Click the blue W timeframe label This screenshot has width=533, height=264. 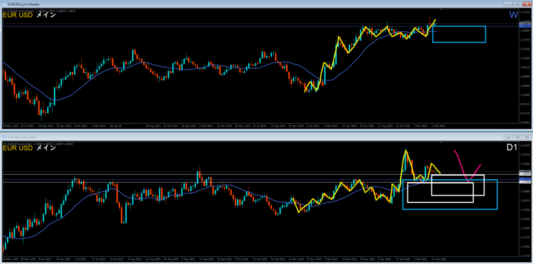coord(512,16)
